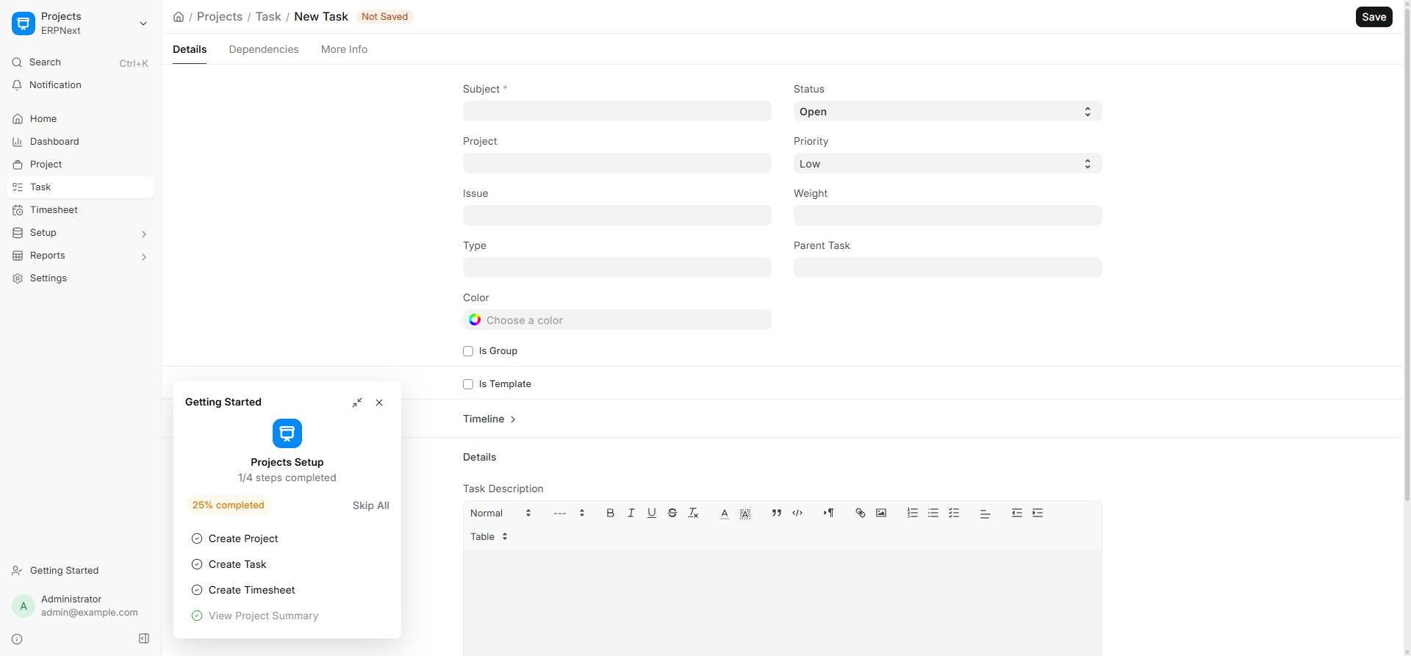Start a checklist in the description
The height and width of the screenshot is (656, 1411).
tap(954, 513)
